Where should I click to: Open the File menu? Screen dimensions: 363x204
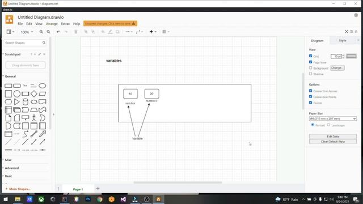tap(20, 24)
